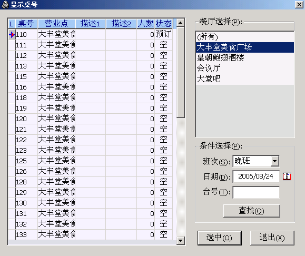305x256 pixels.
Task: Click scrollbar up arrow in table list
Action: 181,23
